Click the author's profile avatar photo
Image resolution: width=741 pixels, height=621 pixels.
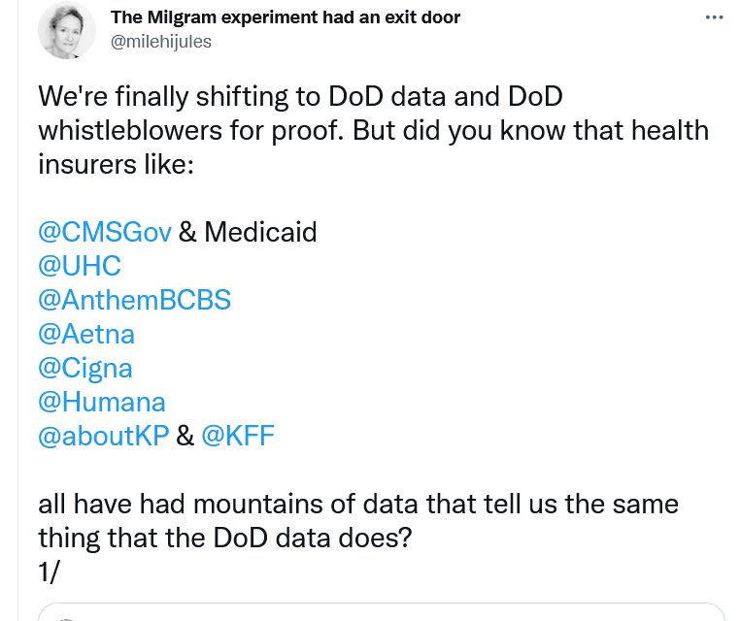[x=66, y=30]
